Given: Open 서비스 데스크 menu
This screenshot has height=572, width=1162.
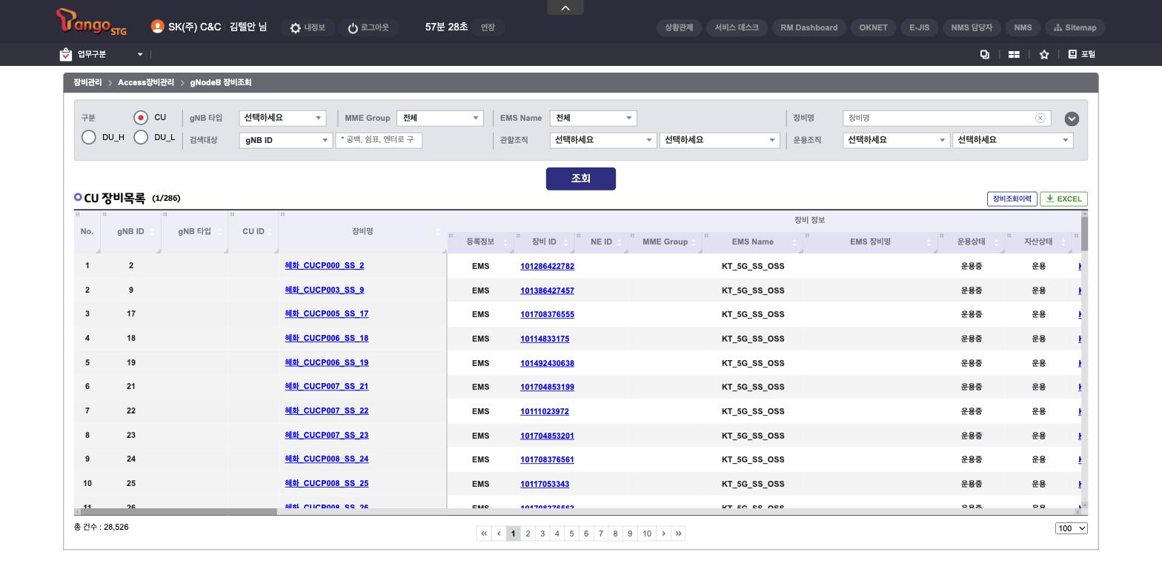Looking at the screenshot, I should pos(737,27).
